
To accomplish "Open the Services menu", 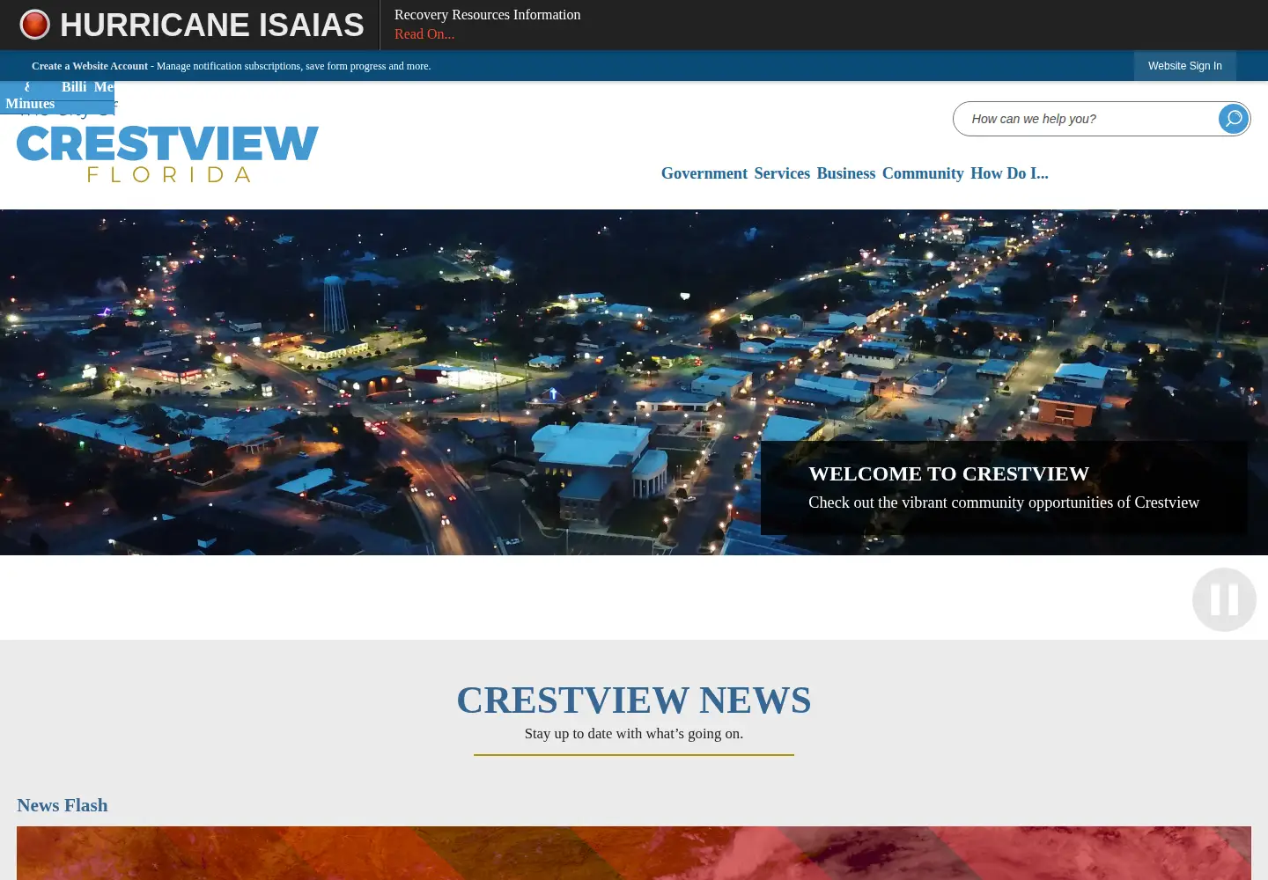I will (782, 173).
